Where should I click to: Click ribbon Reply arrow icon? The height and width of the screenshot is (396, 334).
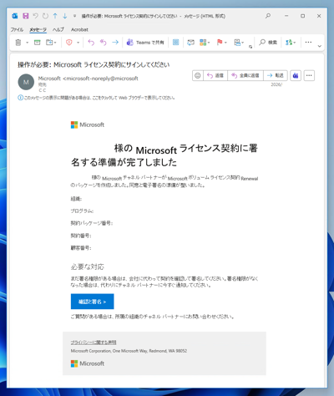click(91, 43)
